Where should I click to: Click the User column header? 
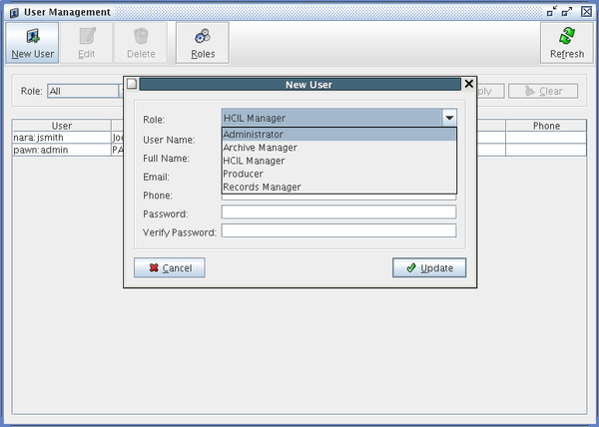pos(61,126)
